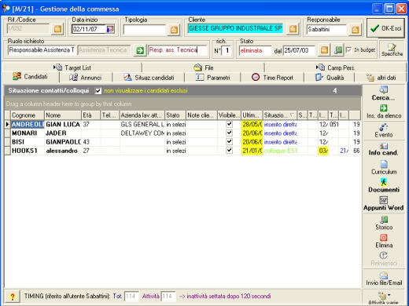Viewport: 409px width, 306px height.
Task: Switch to the altri dati tab
Action: 381,78
